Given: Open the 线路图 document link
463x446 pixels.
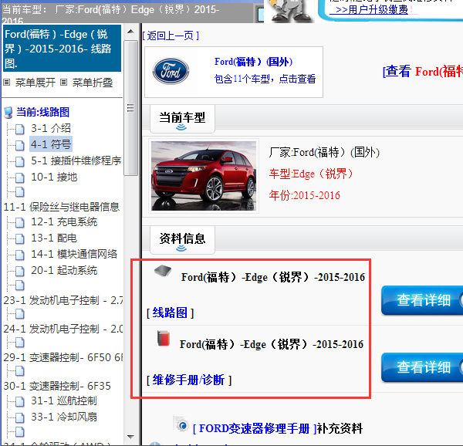Looking at the screenshot, I should pos(170,313).
